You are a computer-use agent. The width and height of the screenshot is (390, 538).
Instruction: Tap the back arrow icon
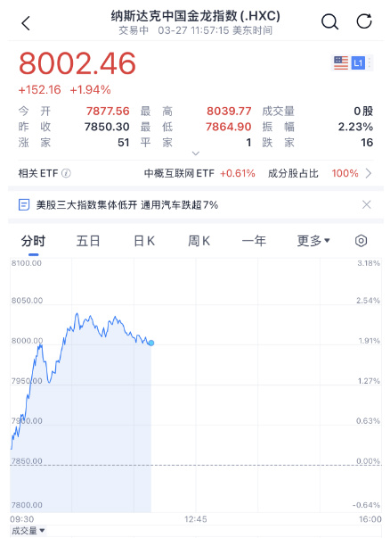point(26,23)
